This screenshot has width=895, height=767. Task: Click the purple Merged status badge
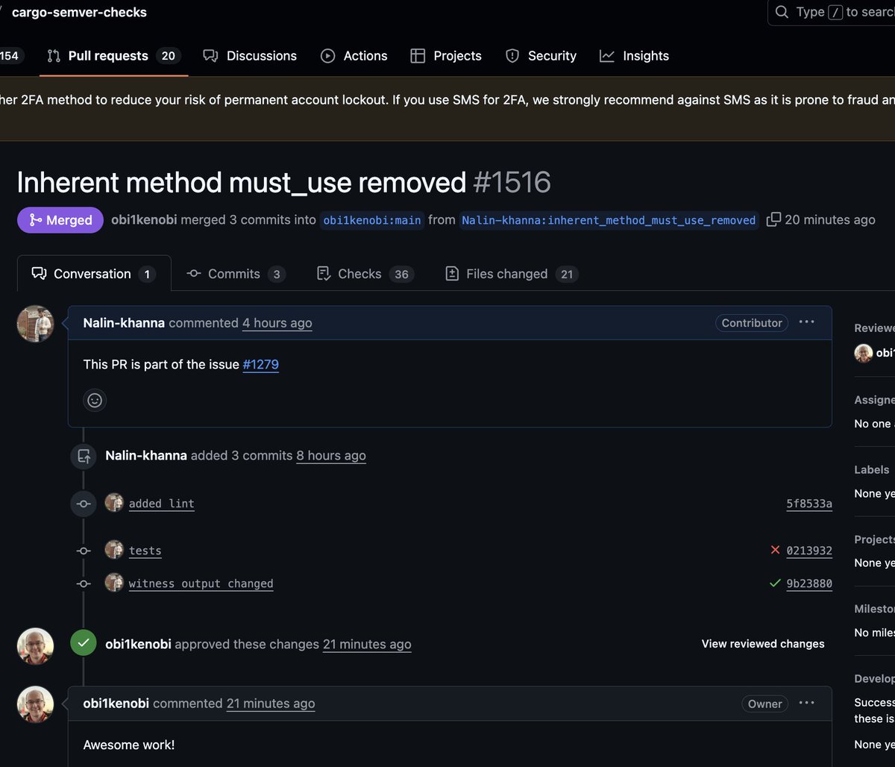[60, 220]
